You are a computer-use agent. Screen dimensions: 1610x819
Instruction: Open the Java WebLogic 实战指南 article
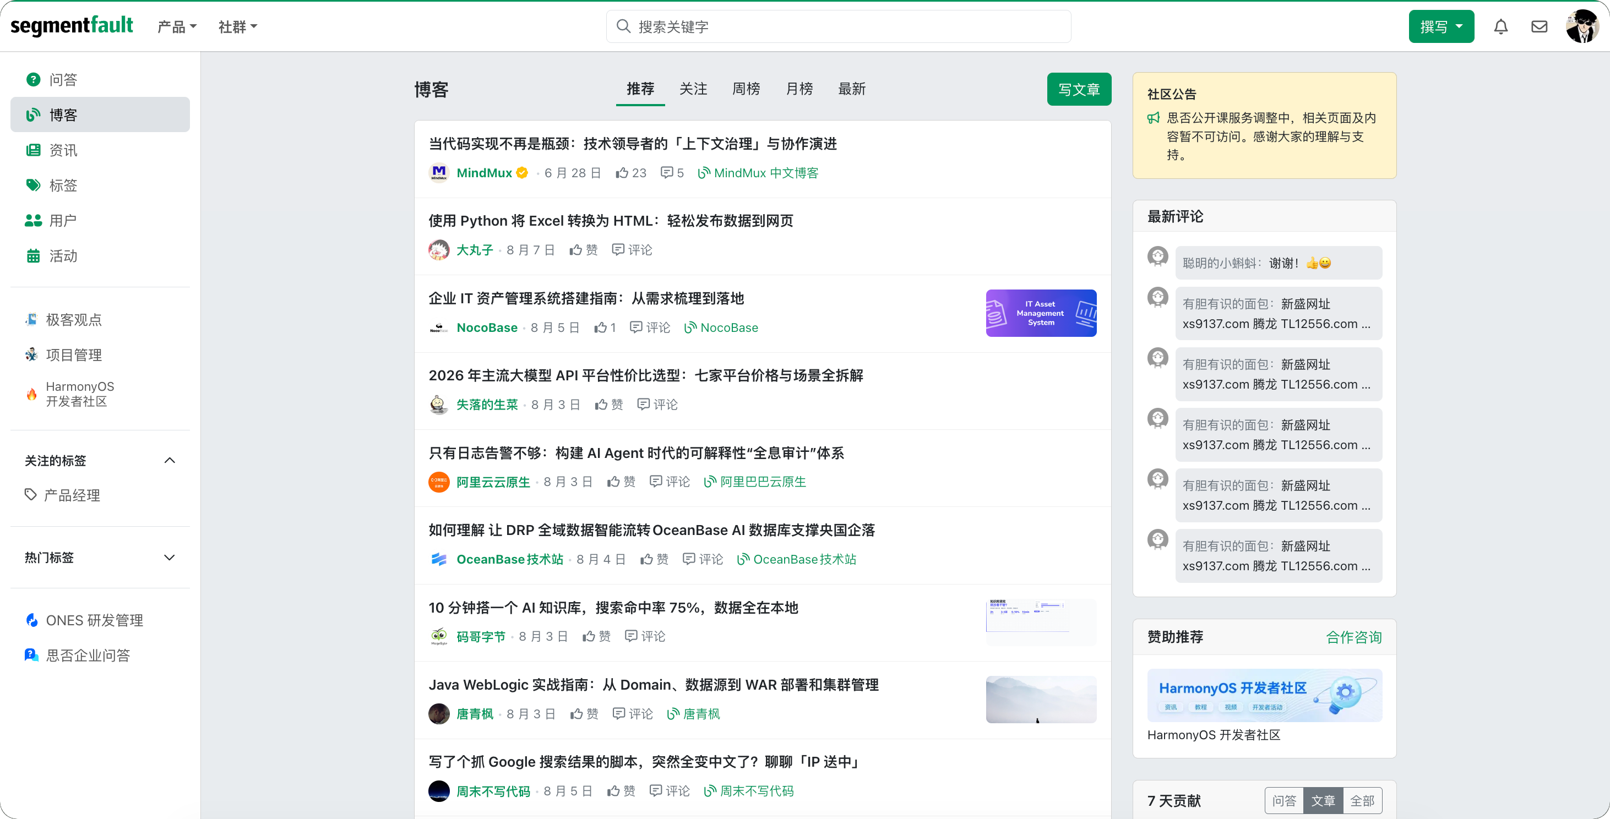click(x=654, y=685)
